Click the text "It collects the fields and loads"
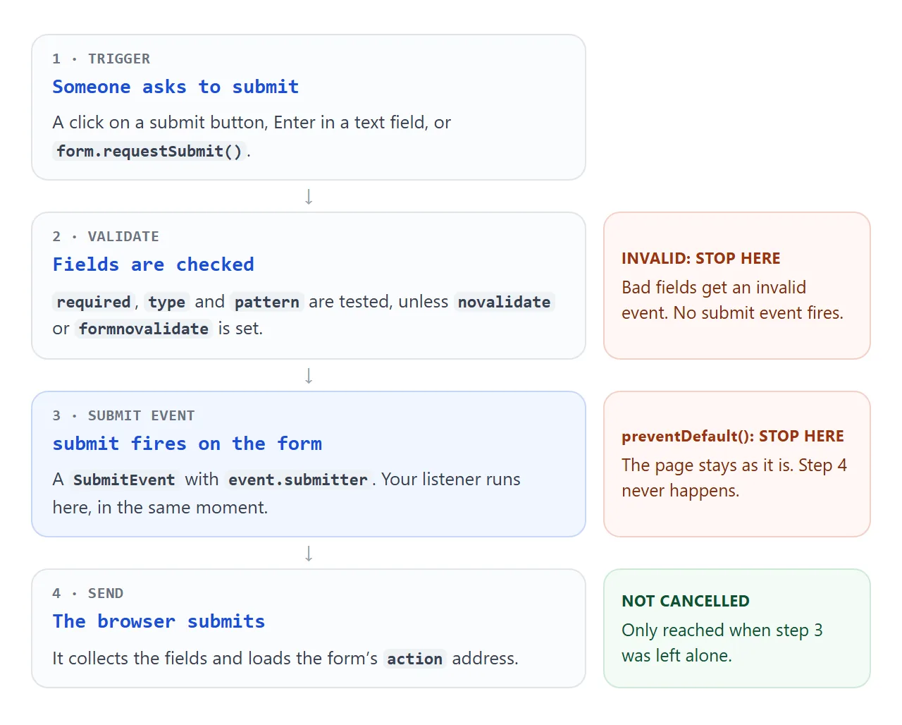The image size is (902, 725). coord(172,658)
